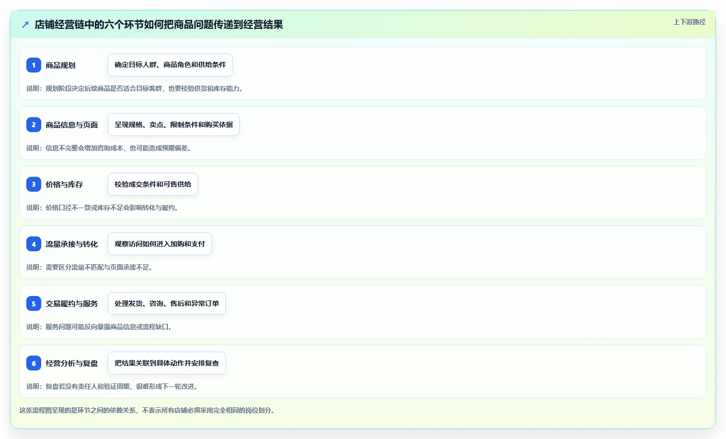Select the 经营分析与复盘 step label
The image size is (726, 439).
click(x=72, y=363)
